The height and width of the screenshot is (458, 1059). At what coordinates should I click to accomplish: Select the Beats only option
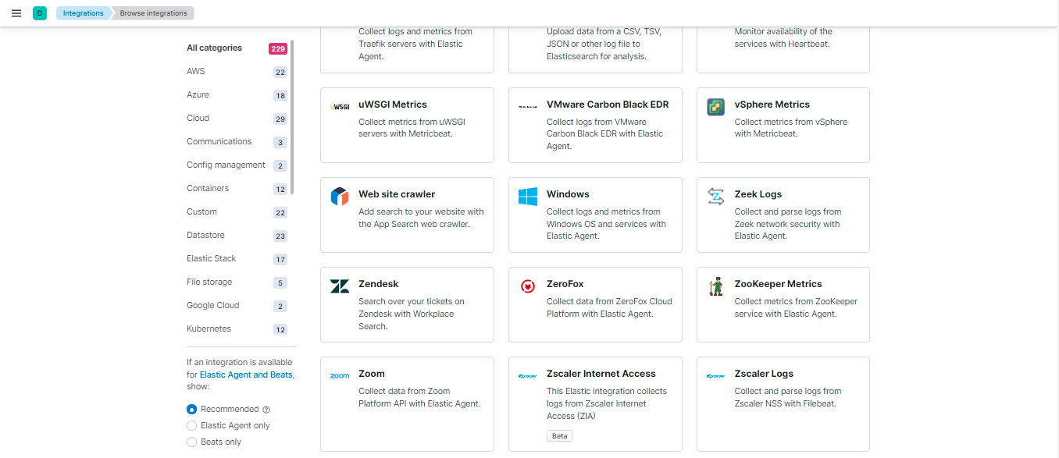click(x=192, y=442)
